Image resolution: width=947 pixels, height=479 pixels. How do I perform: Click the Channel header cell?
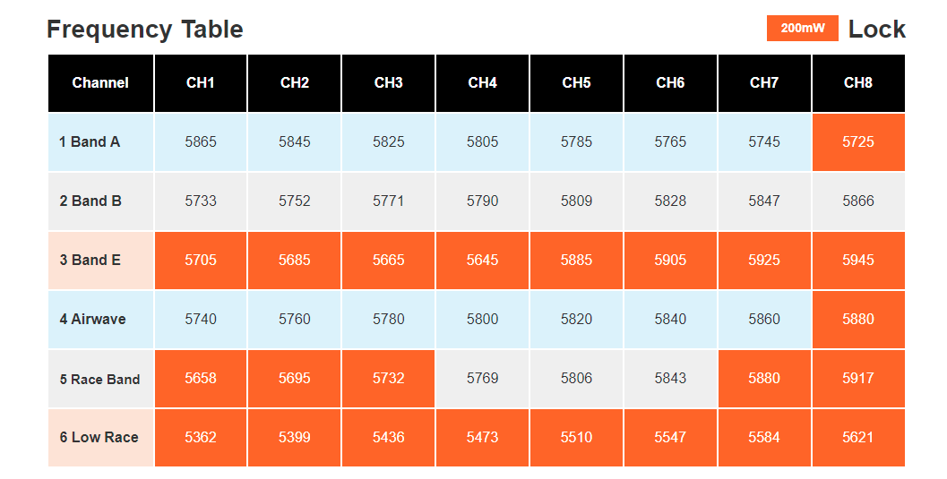[101, 82]
